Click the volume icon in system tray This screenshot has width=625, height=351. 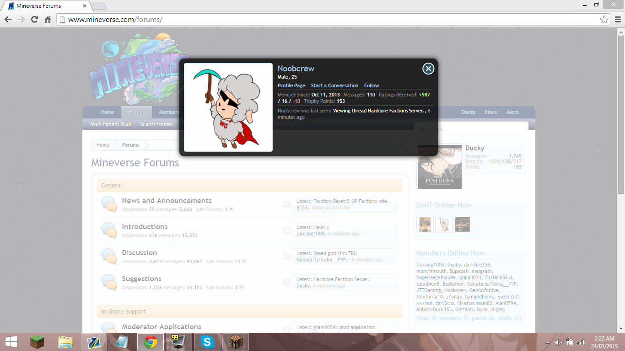(558, 342)
